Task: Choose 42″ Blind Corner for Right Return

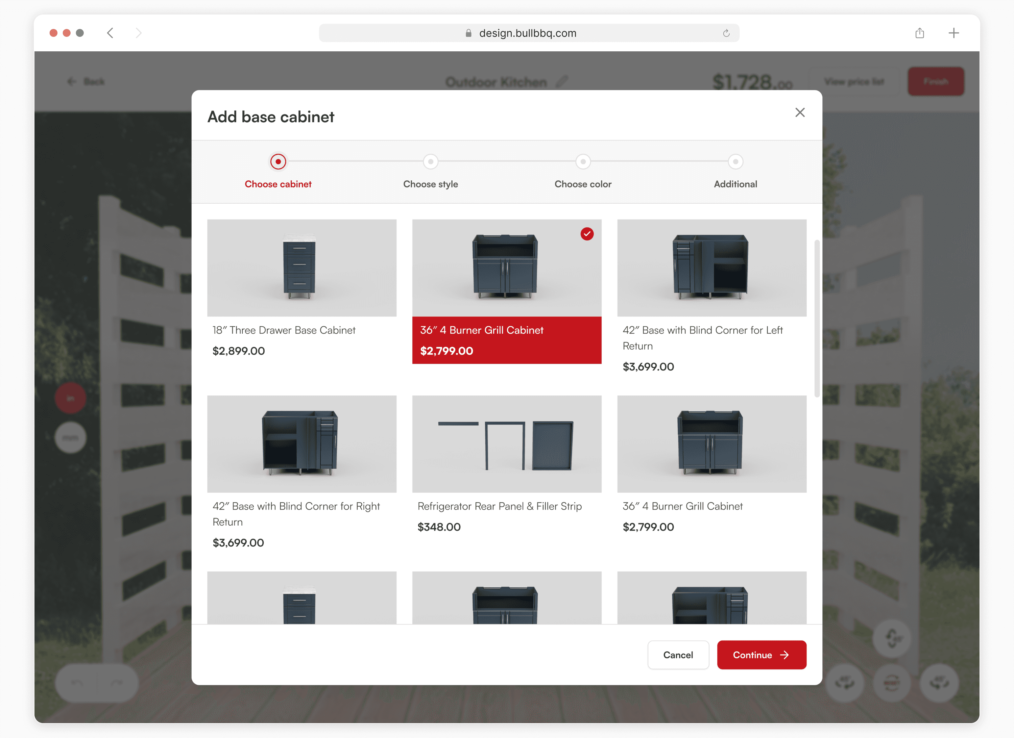Action: (x=301, y=444)
